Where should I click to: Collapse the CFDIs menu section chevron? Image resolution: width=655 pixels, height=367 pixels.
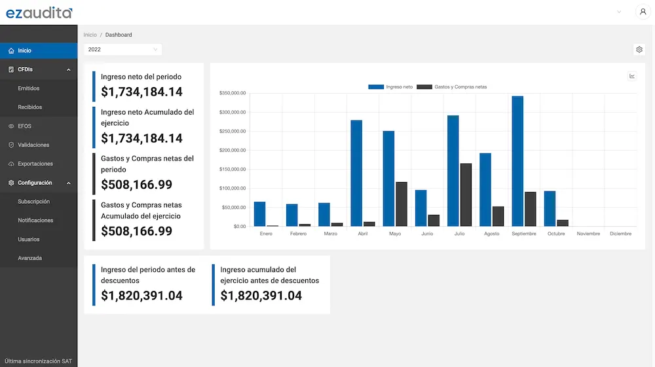(69, 69)
